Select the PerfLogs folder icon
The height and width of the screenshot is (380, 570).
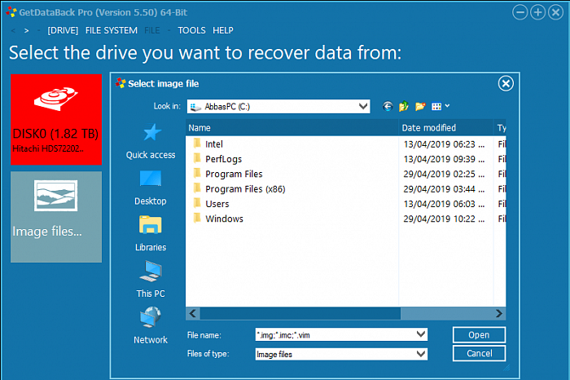197,158
